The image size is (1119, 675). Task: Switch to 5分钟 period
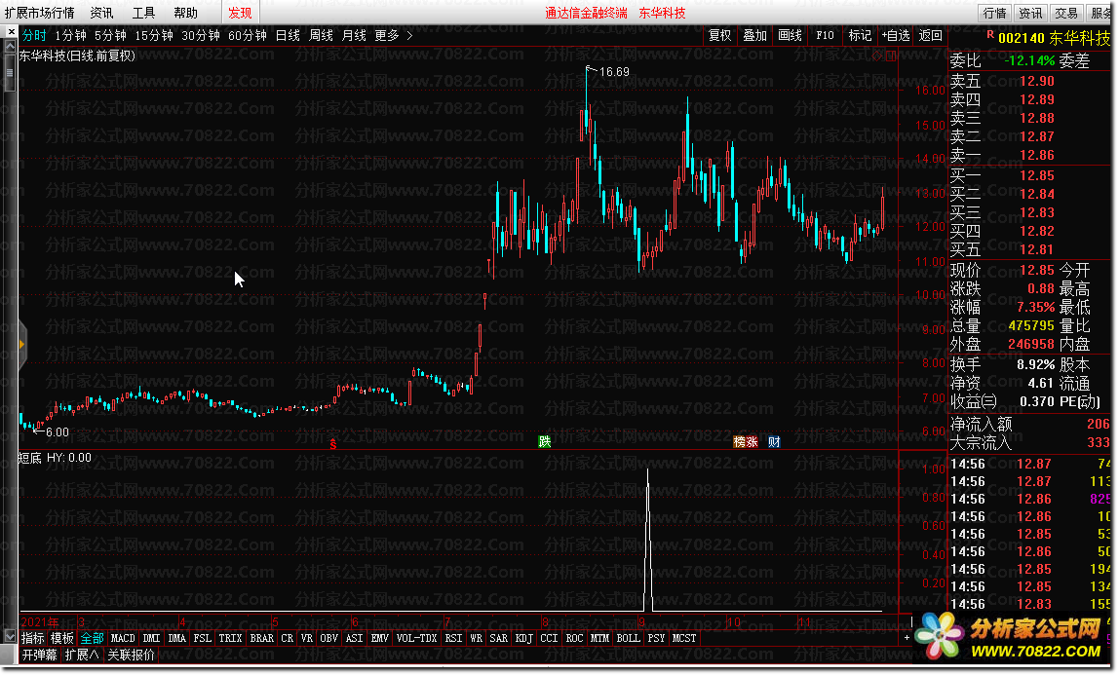pyautogui.click(x=110, y=35)
